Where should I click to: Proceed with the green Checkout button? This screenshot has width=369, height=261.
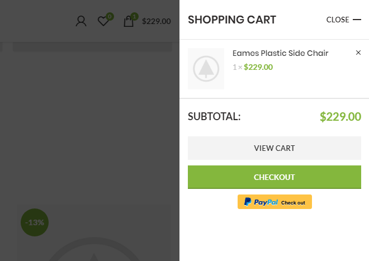click(x=275, y=177)
